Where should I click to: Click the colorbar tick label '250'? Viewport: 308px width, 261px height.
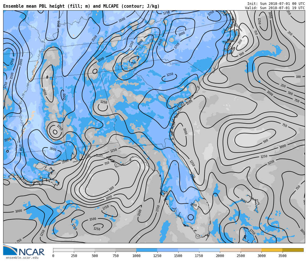74,256
